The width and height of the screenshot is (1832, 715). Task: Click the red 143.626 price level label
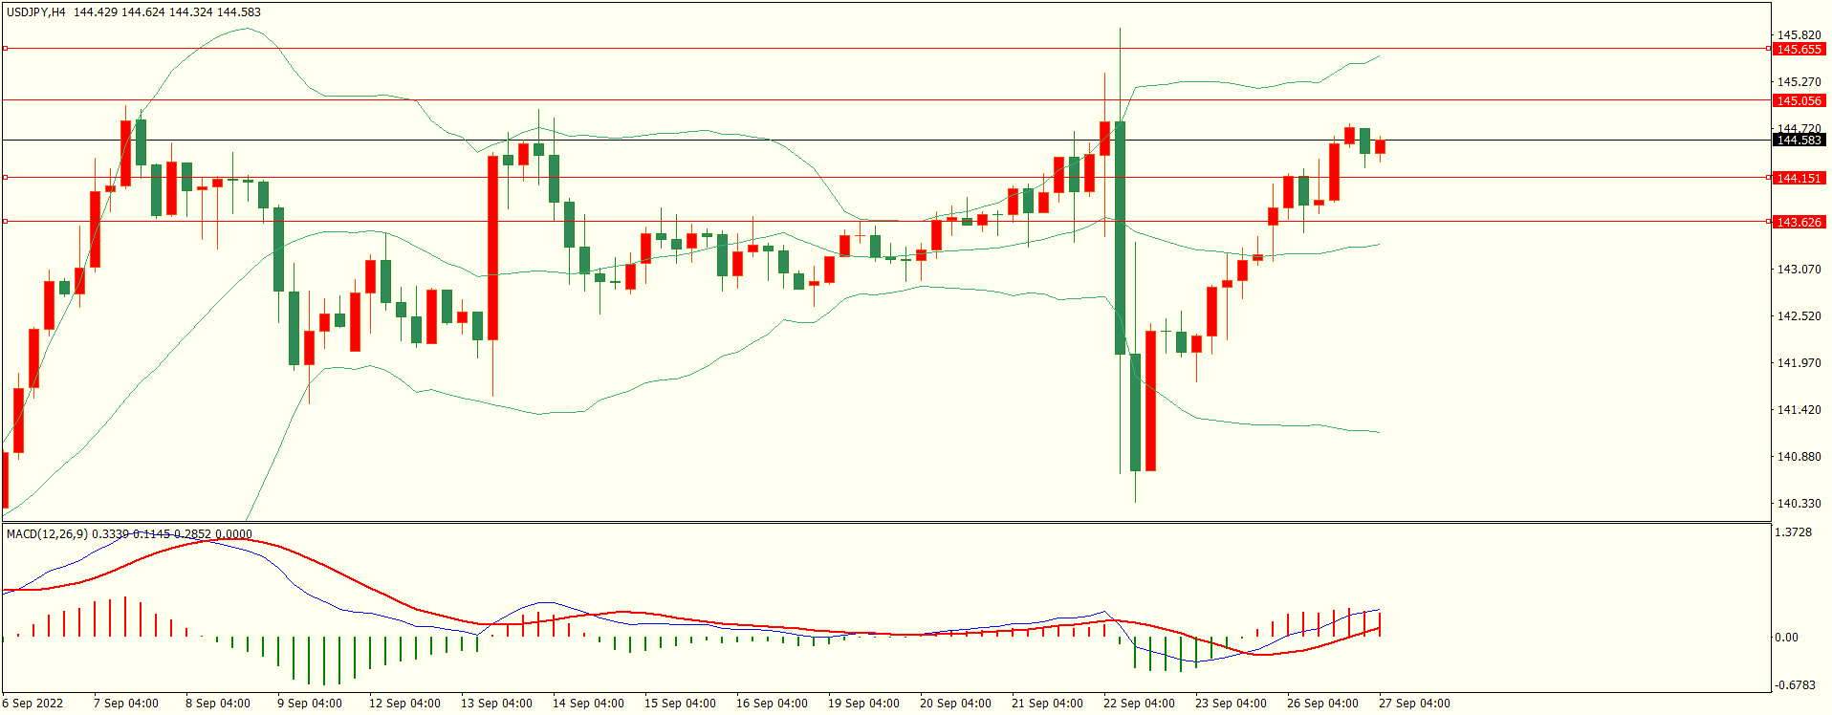pyautogui.click(x=1799, y=223)
